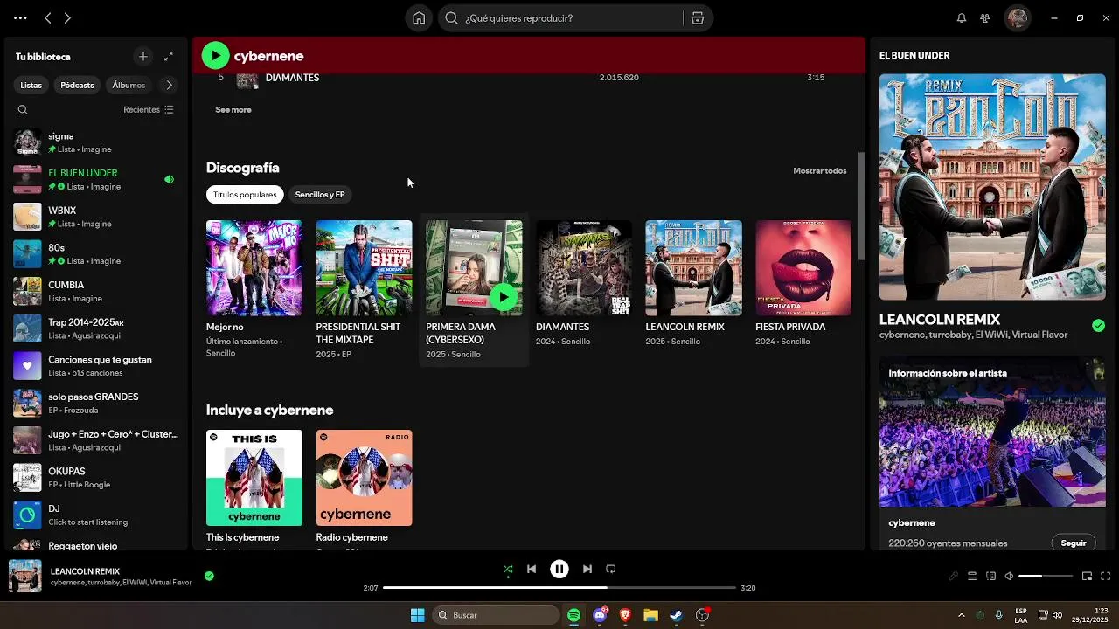Open Mejor no album cover

point(254,268)
